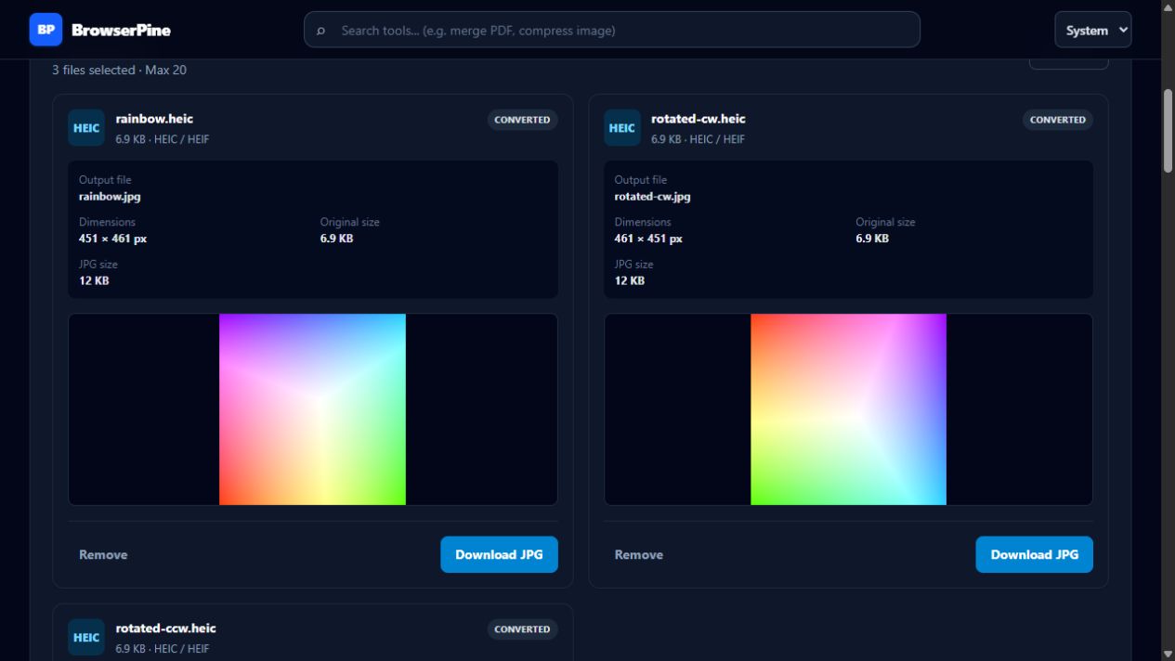Click the rainbow.heic file name
This screenshot has height=661, width=1175.
click(x=154, y=119)
